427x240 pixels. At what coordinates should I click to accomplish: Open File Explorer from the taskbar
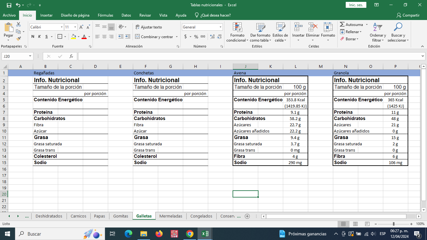(143, 234)
